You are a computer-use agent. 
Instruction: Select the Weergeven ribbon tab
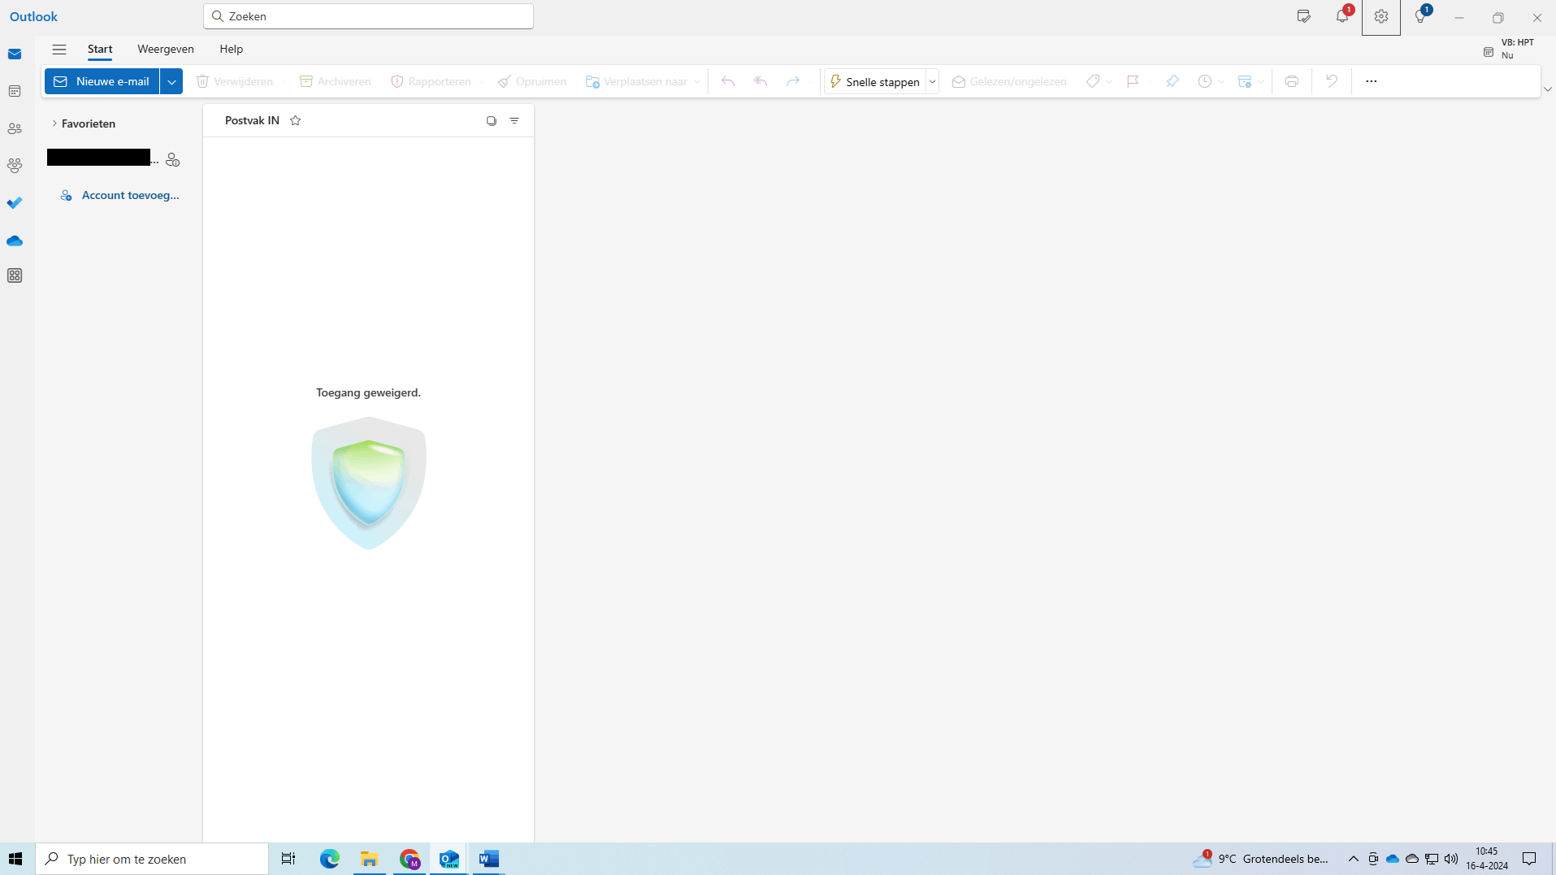(166, 49)
